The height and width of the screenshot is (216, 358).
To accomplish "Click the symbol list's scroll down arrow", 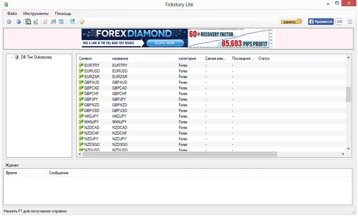I will 348,148.
